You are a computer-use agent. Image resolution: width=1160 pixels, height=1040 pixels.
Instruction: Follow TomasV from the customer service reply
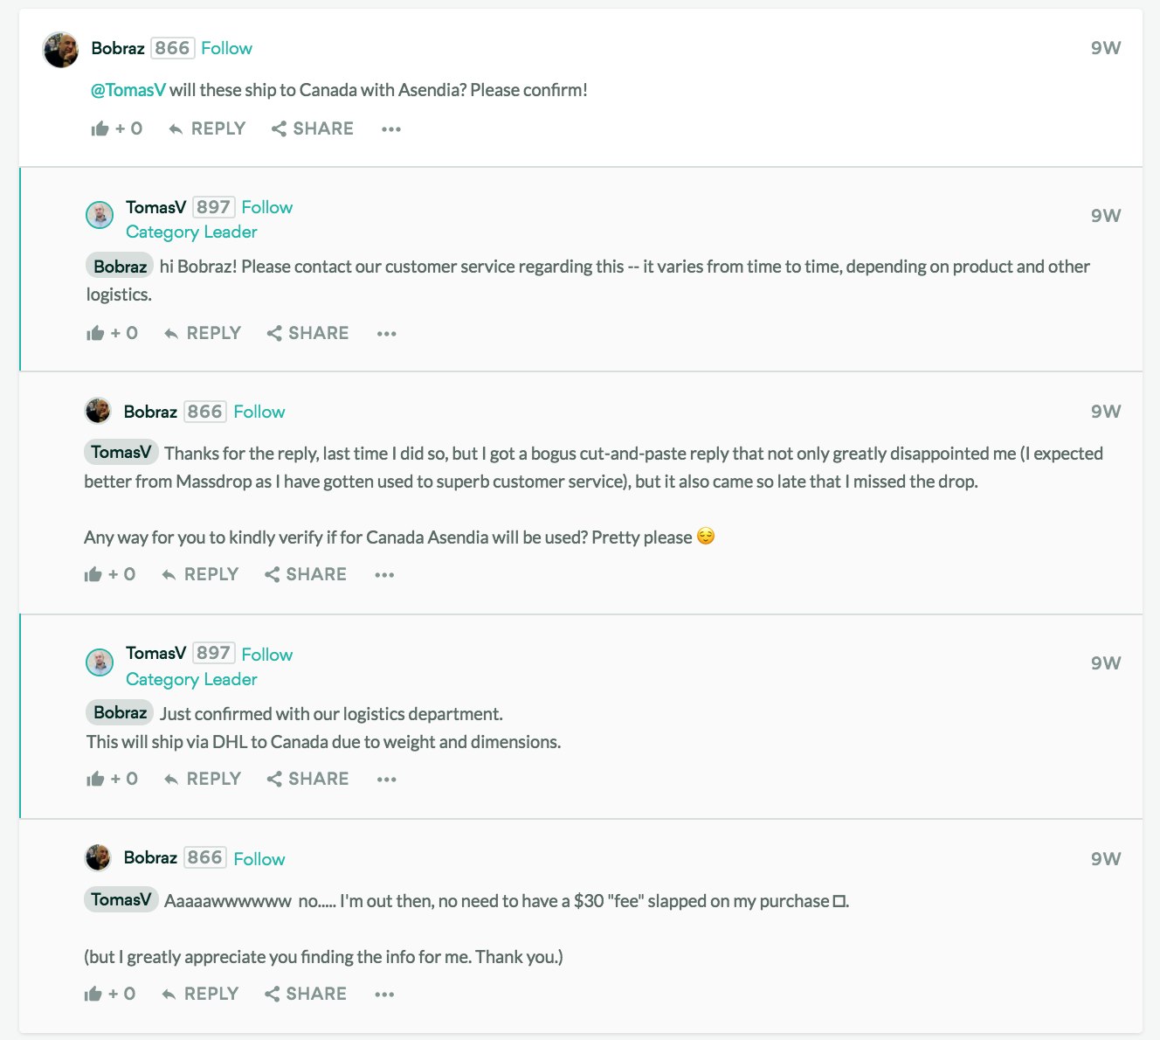pyautogui.click(x=267, y=208)
